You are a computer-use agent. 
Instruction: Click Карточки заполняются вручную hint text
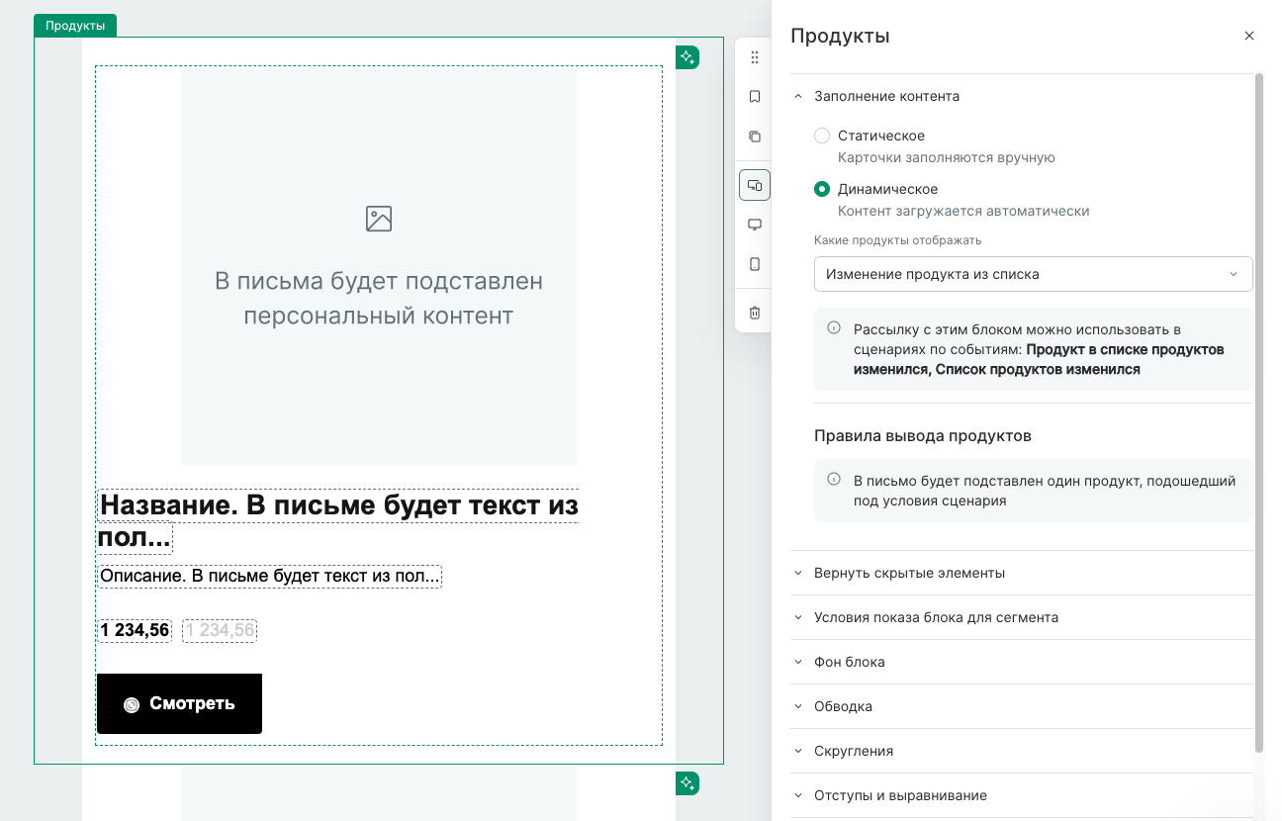[947, 157]
